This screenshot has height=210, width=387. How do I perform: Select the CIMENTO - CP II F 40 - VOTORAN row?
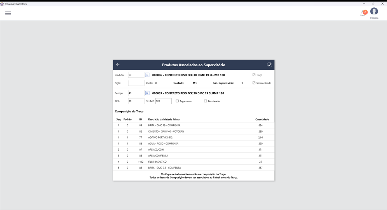[193, 131]
